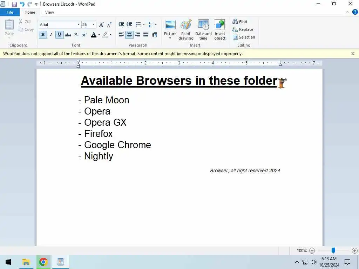Image resolution: width=359 pixels, height=269 pixels.
Task: Collapse the ribbon with the chevron
Action: point(347,12)
